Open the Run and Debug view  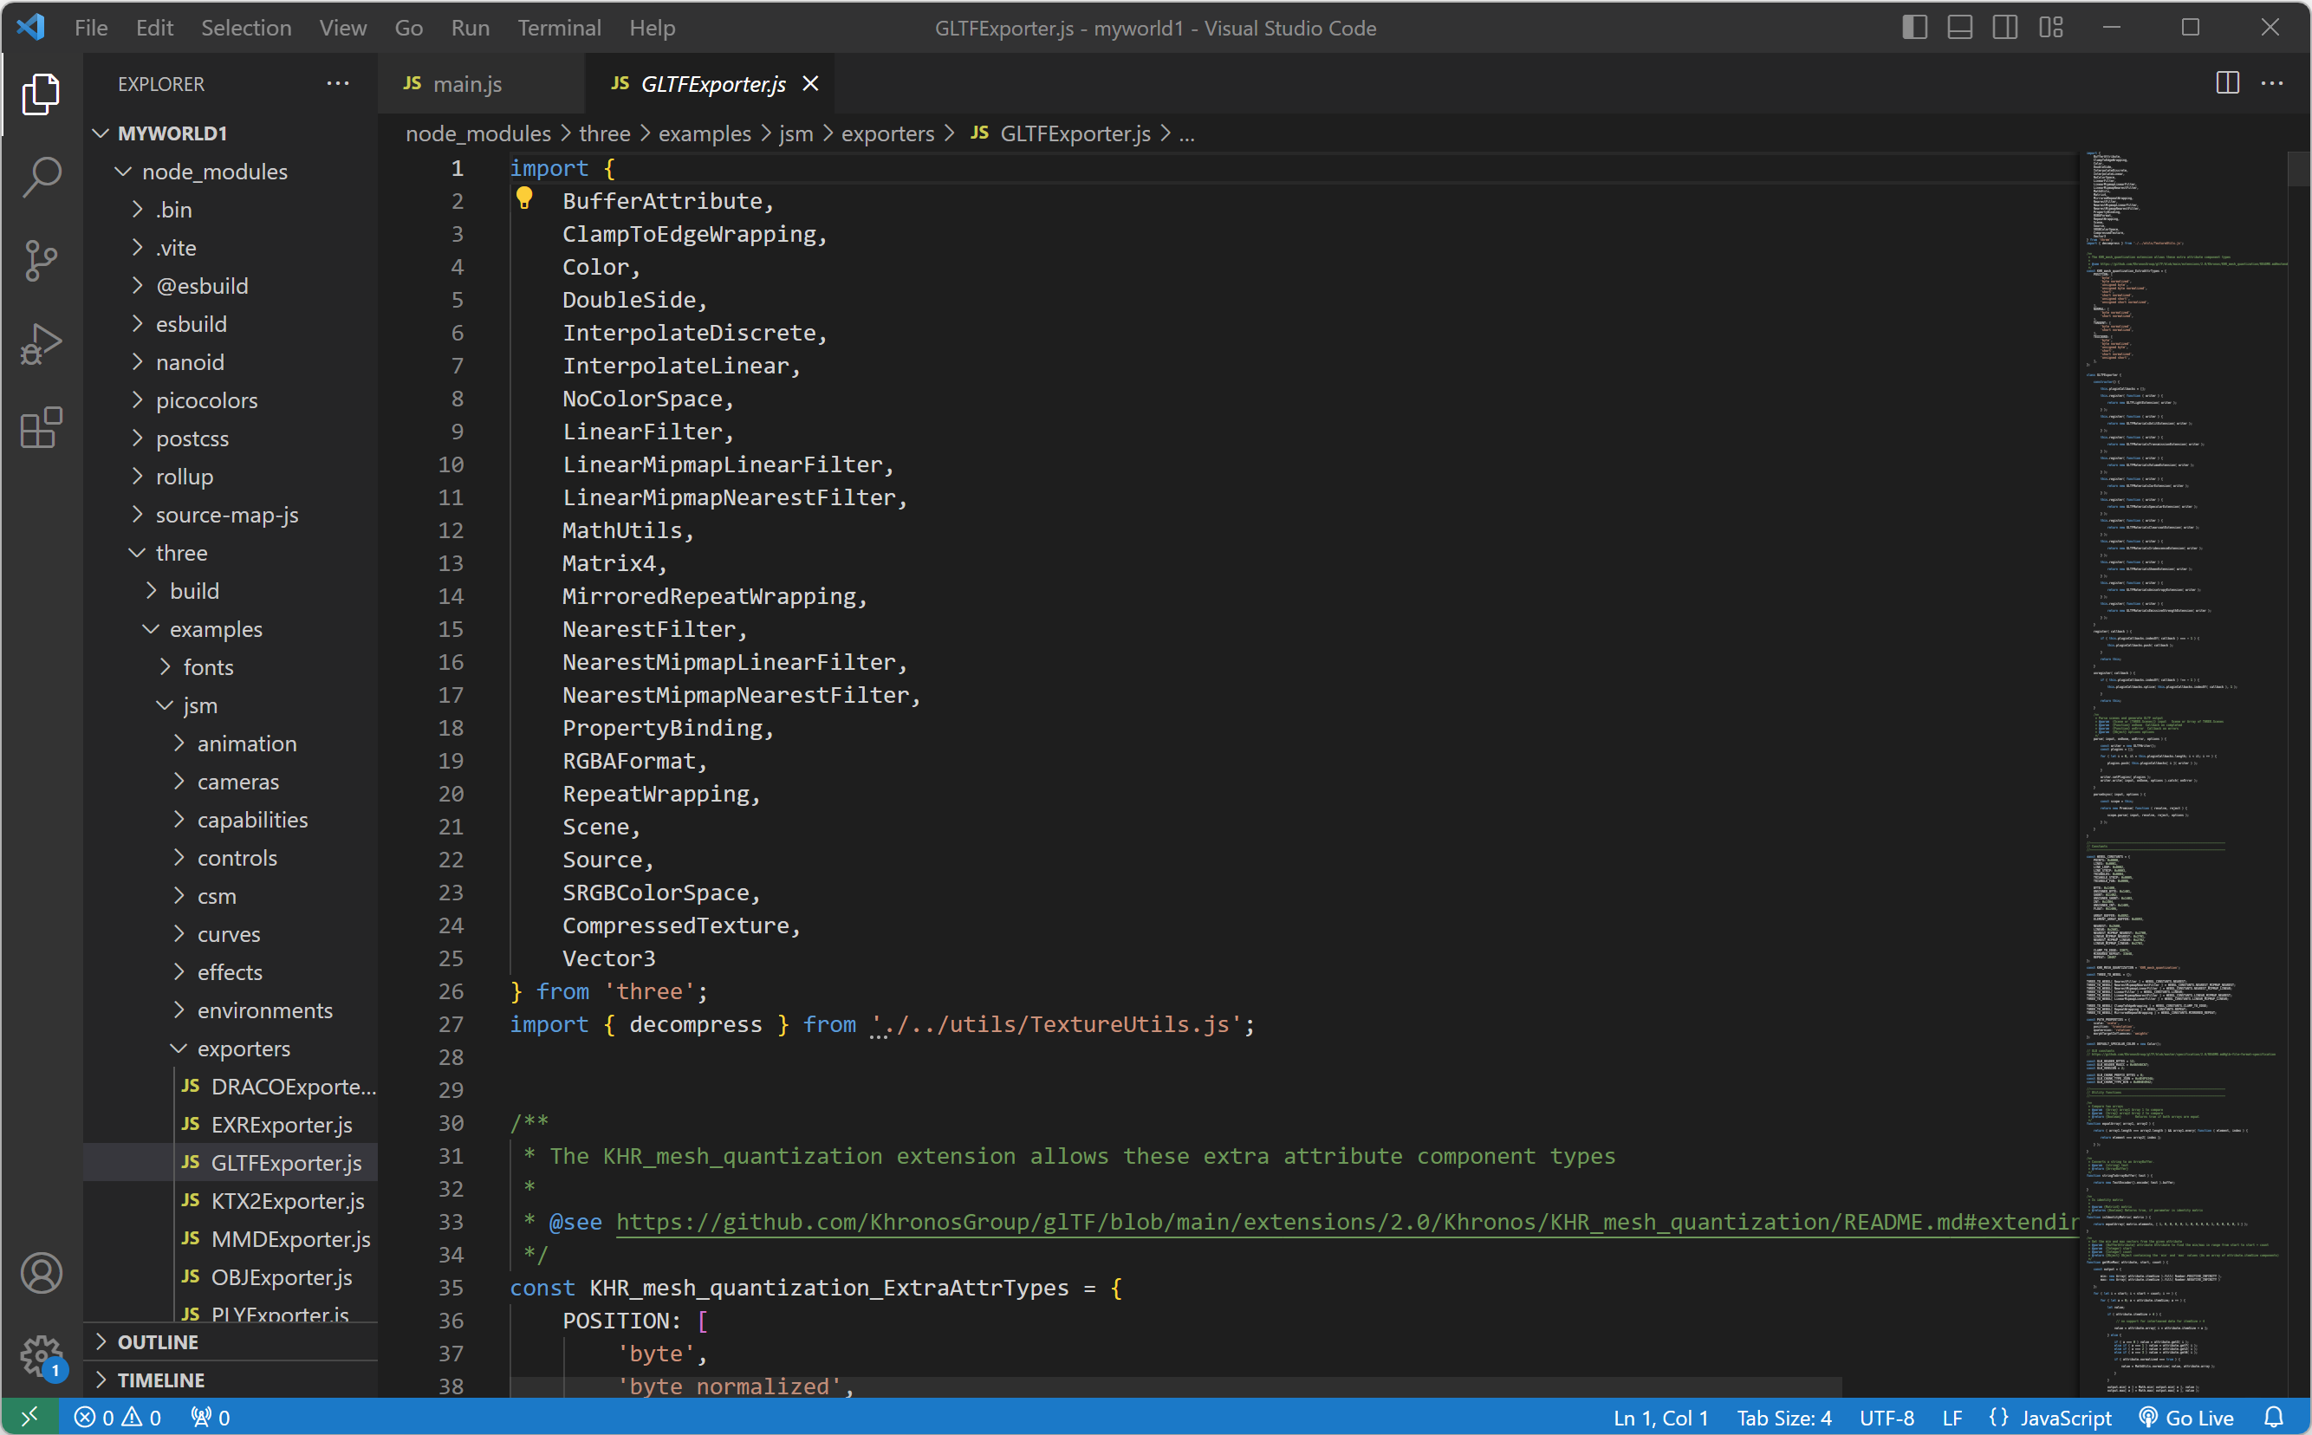(x=41, y=343)
